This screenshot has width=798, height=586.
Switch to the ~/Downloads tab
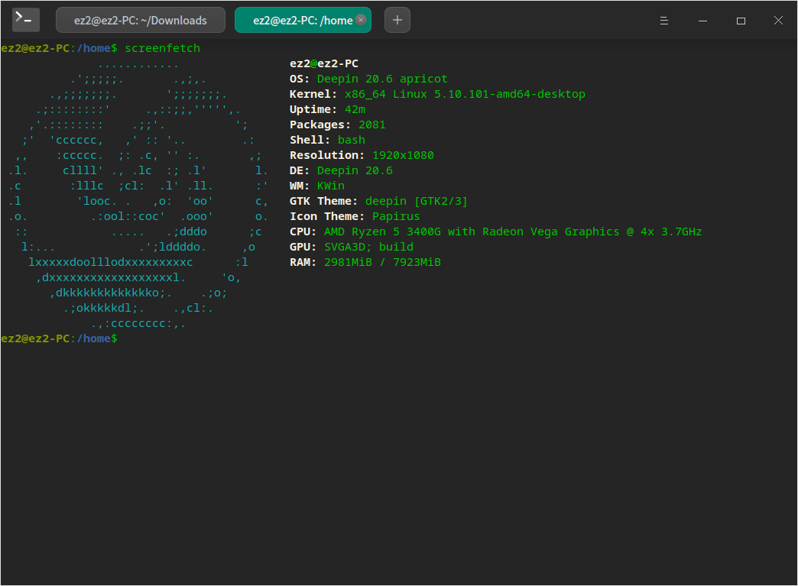139,20
